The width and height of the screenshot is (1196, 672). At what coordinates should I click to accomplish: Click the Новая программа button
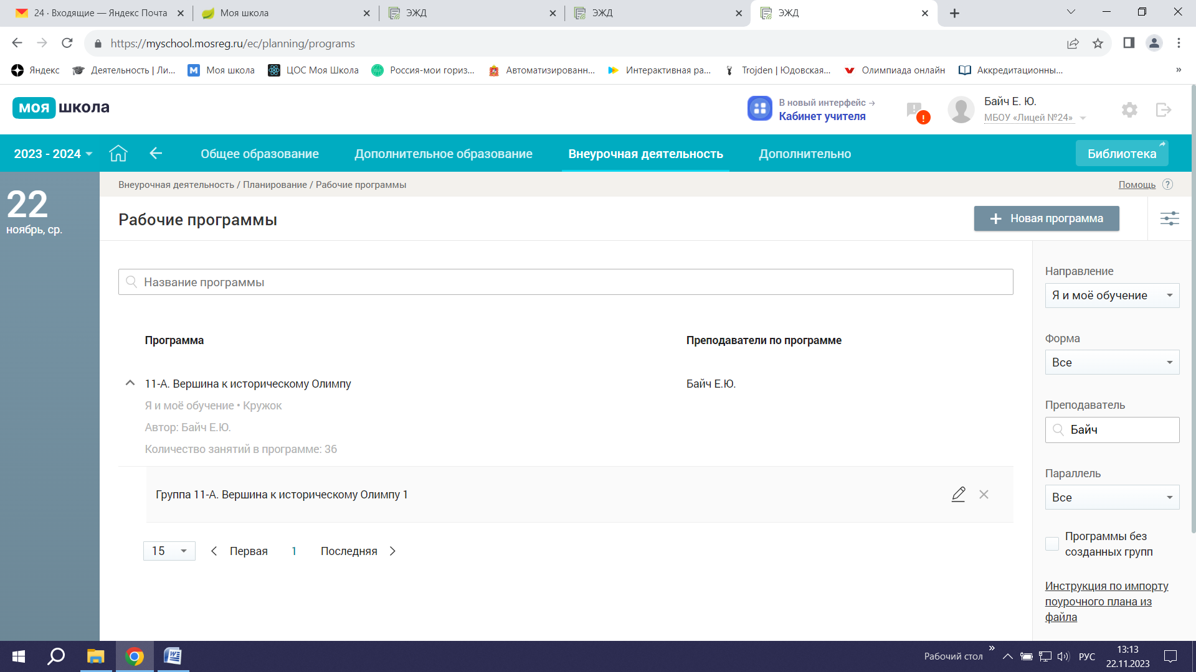(1046, 218)
